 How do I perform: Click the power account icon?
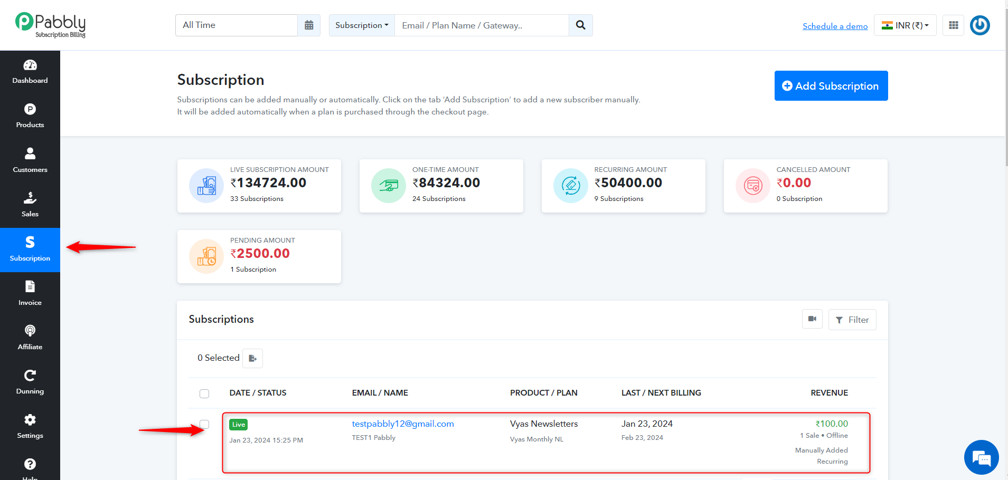979,25
